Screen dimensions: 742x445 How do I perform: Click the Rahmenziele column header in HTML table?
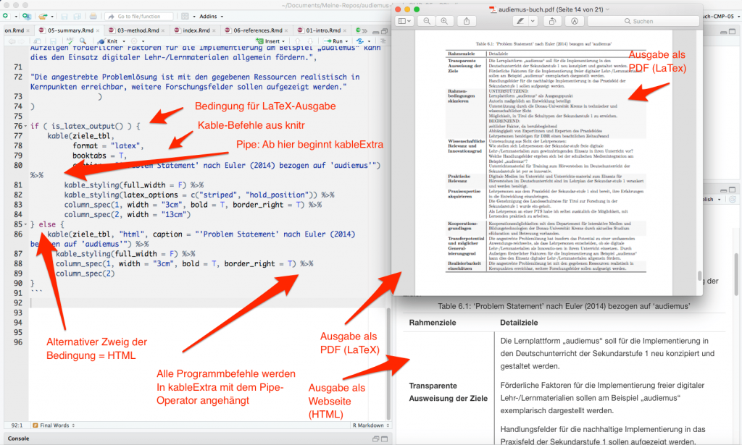pos(433,323)
